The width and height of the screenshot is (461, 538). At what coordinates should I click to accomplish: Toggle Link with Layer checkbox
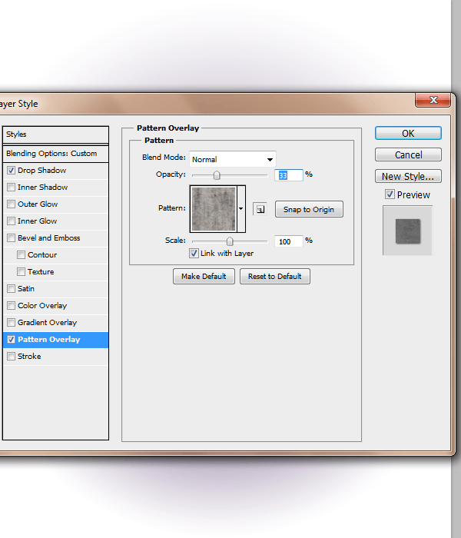pos(194,253)
